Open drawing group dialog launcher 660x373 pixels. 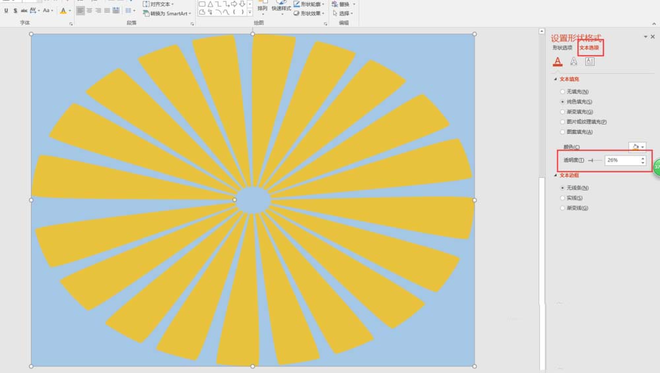[x=325, y=24]
